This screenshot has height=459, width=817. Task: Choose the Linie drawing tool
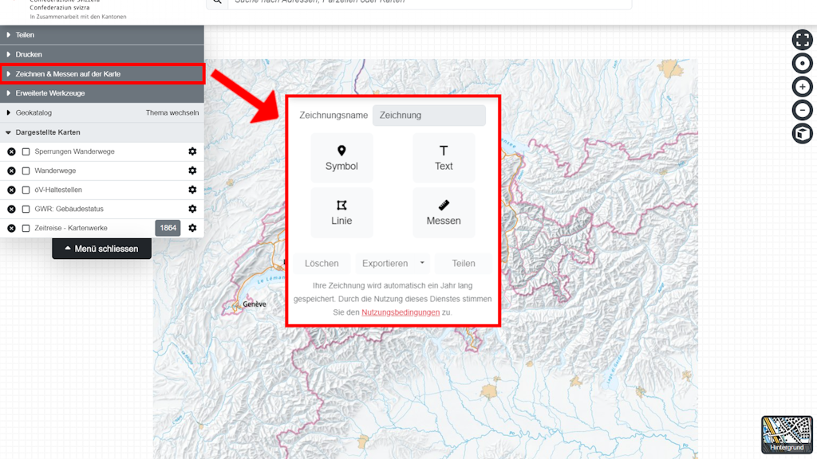tap(341, 212)
